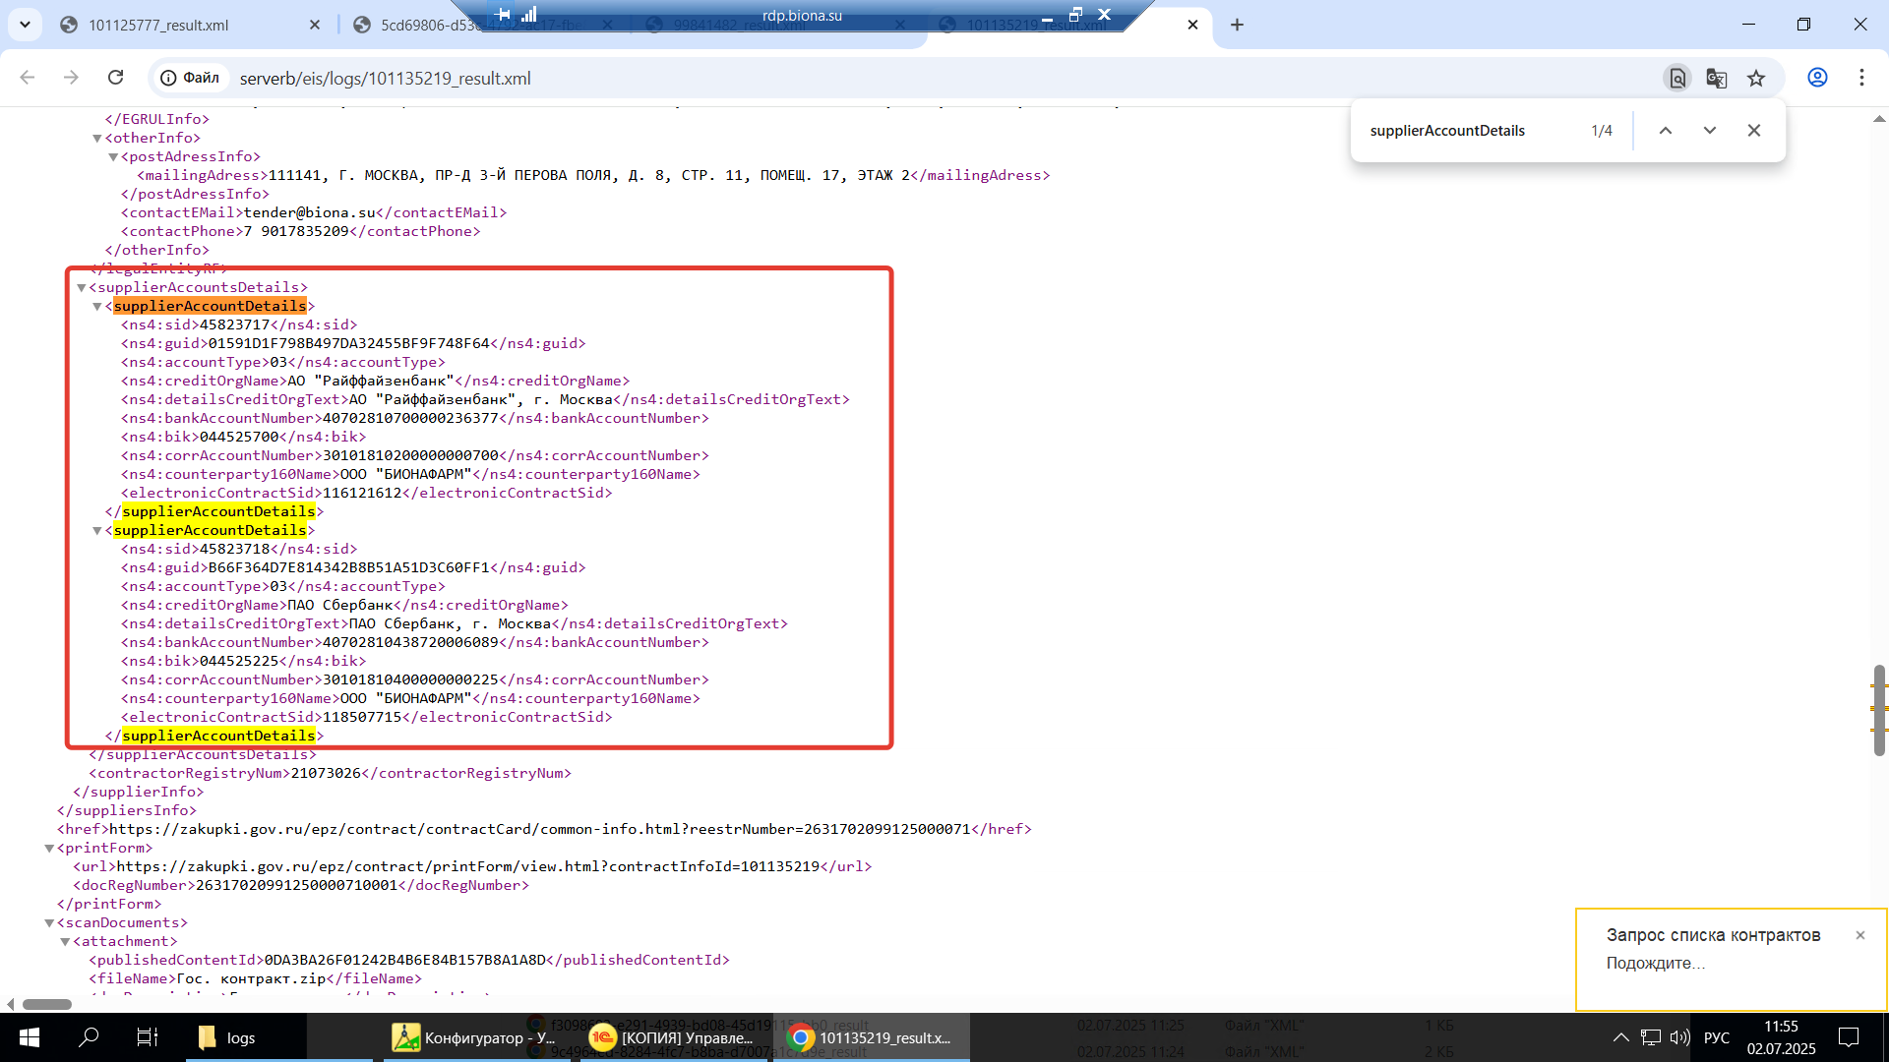The height and width of the screenshot is (1062, 1889).
Task: Go back in browser history
Action: [x=27, y=78]
